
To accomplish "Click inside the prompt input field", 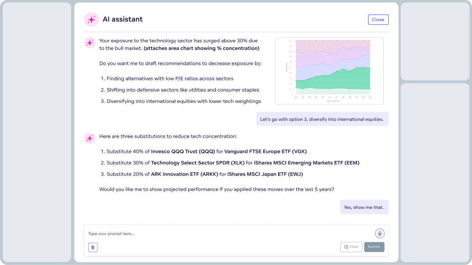I will pos(190,234).
